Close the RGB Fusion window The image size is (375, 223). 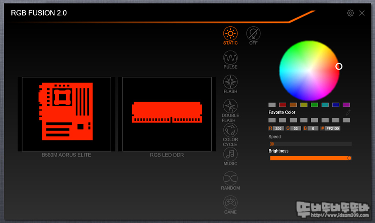[362, 13]
